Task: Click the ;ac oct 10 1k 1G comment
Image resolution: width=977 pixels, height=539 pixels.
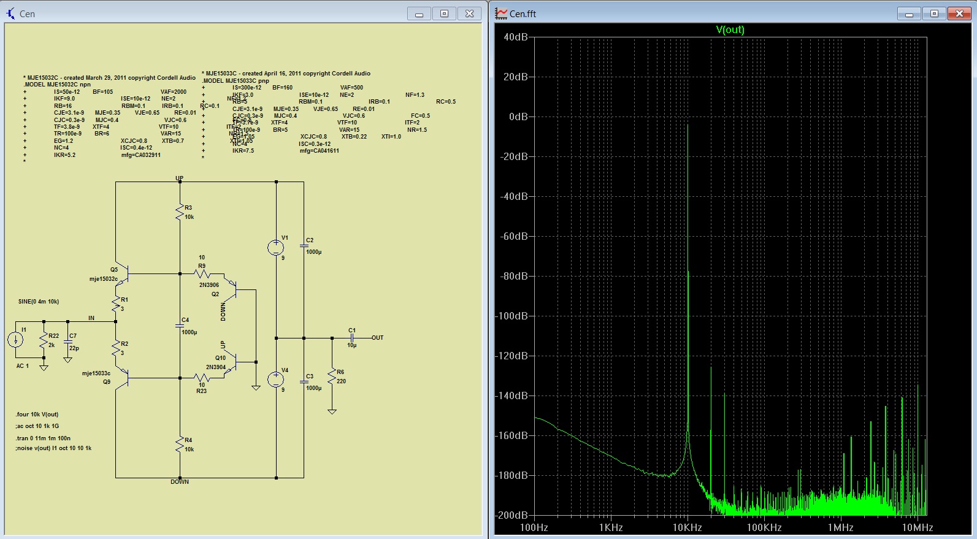Action: point(37,426)
